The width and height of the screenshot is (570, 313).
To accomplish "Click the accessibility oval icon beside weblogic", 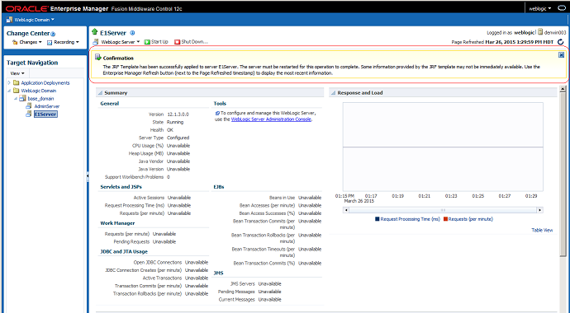I will point(561,8).
